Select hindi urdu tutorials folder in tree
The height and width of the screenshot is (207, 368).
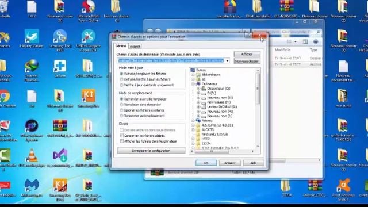coord(214,135)
